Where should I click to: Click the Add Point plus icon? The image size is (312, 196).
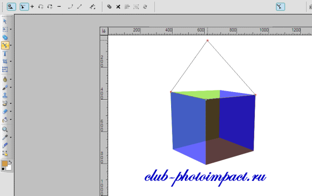tap(32, 7)
